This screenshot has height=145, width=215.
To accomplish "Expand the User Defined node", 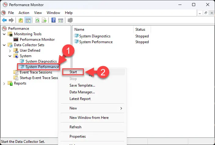I will [x=10, y=51].
